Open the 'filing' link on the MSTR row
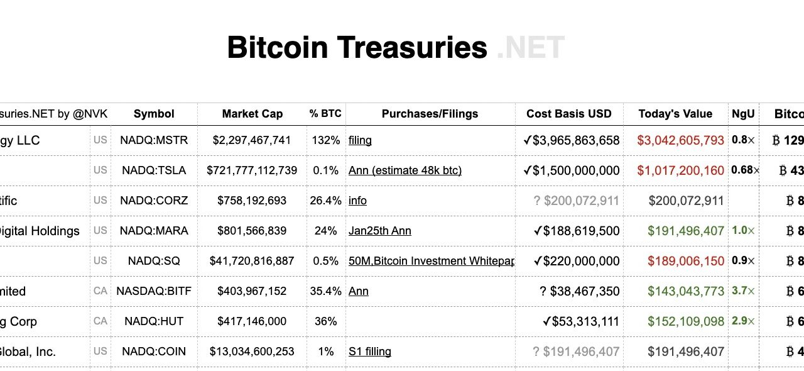 pyautogui.click(x=359, y=140)
